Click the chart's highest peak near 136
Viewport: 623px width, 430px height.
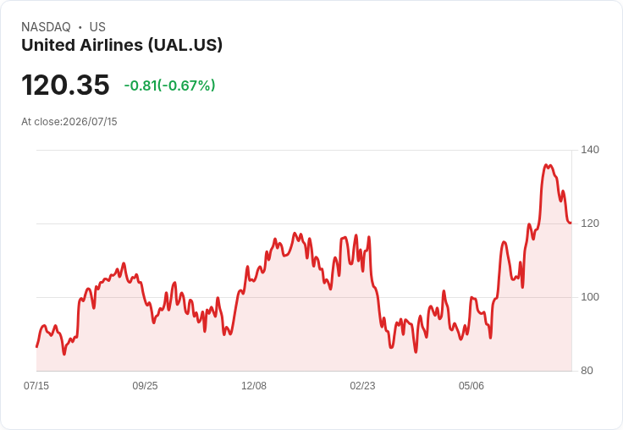point(546,165)
